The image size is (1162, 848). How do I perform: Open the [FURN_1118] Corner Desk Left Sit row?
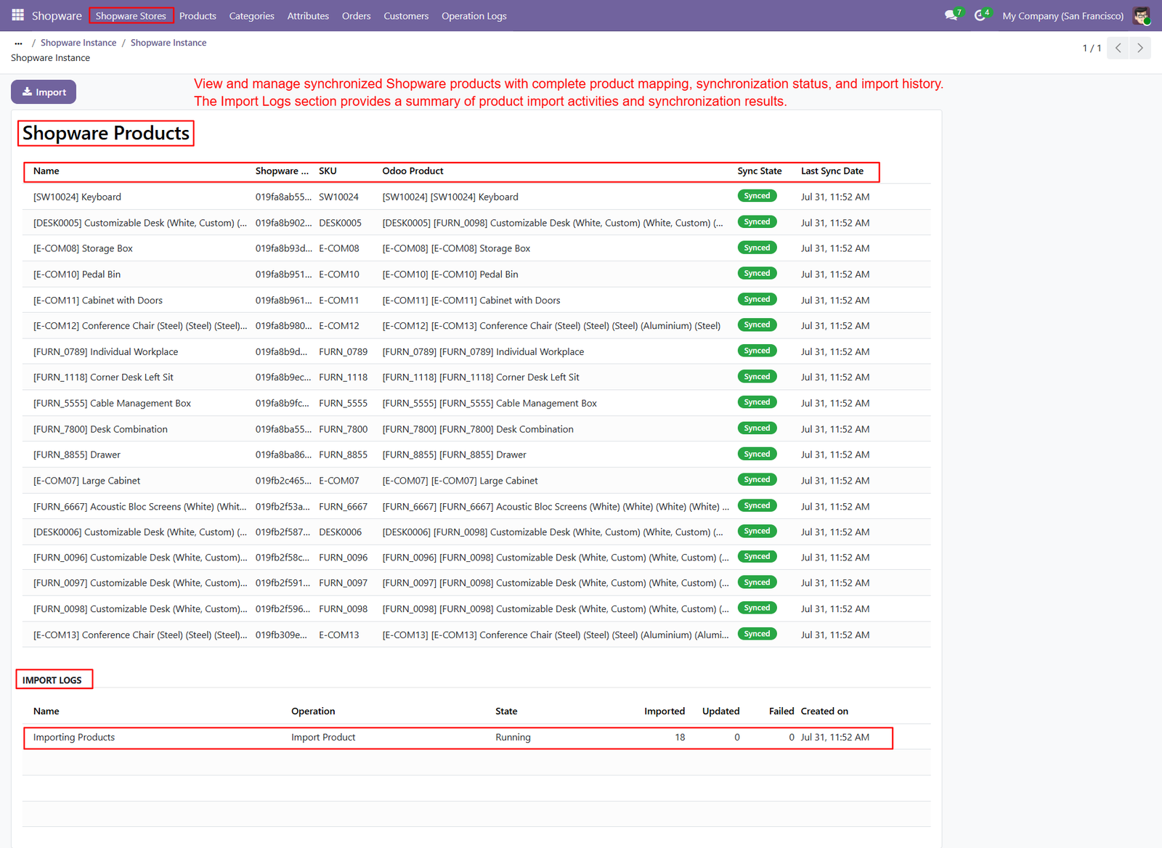(x=476, y=378)
